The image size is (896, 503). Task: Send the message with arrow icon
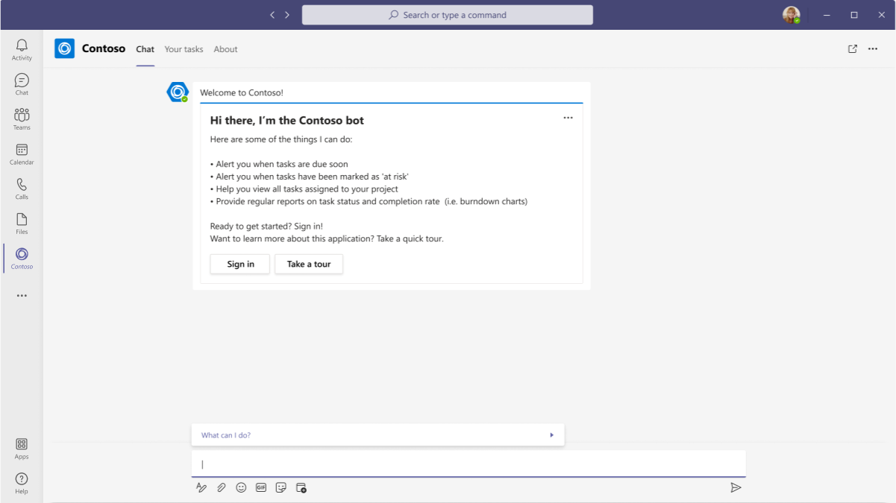[736, 487]
